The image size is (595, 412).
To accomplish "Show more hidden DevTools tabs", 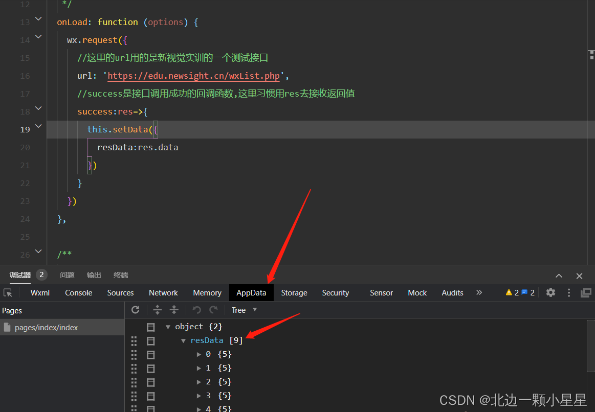I will coord(479,292).
